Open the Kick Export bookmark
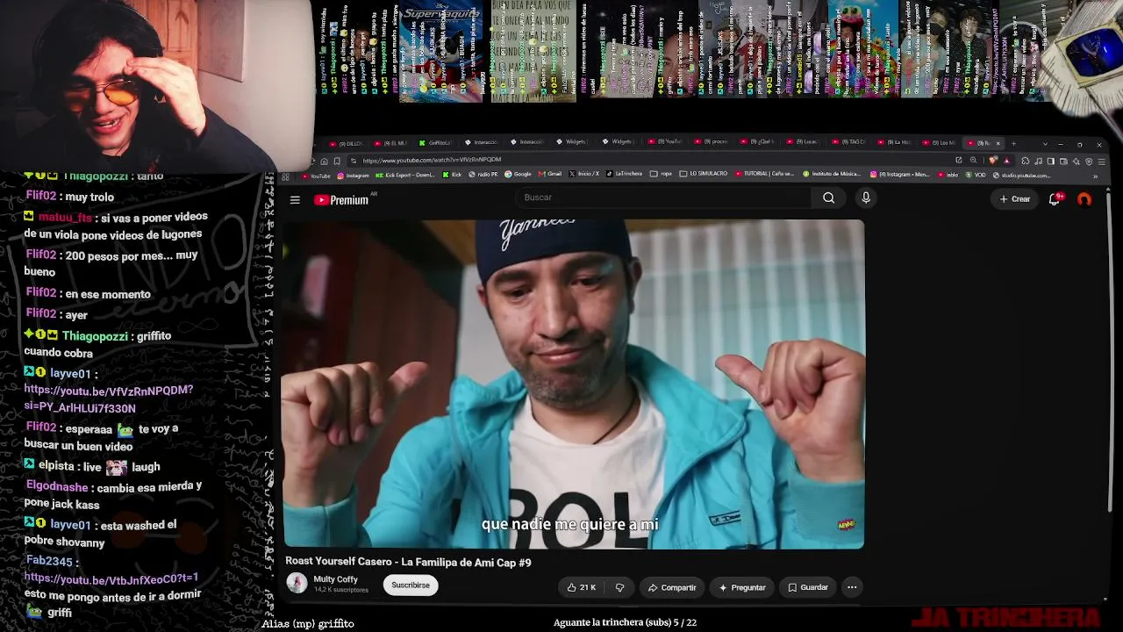 point(404,175)
